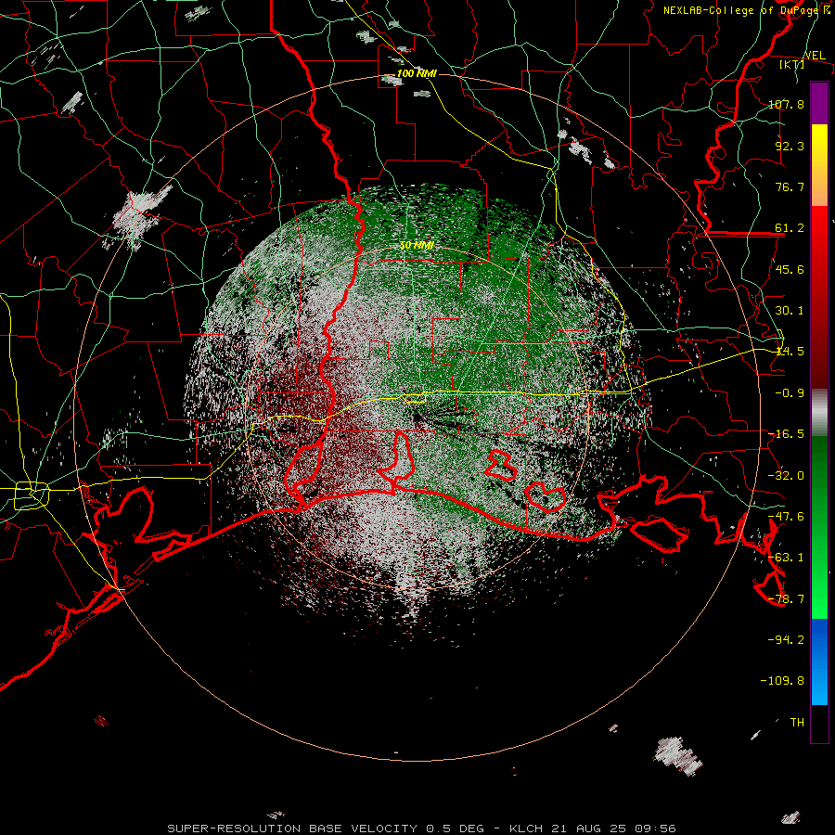Screen dimensions: 835x835
Task: Pick the blue segment of velocity color bar
Action: click(819, 662)
